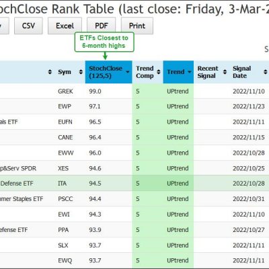
Task: Click sort arrows on Recent Signal header
Action: [x=225, y=72]
